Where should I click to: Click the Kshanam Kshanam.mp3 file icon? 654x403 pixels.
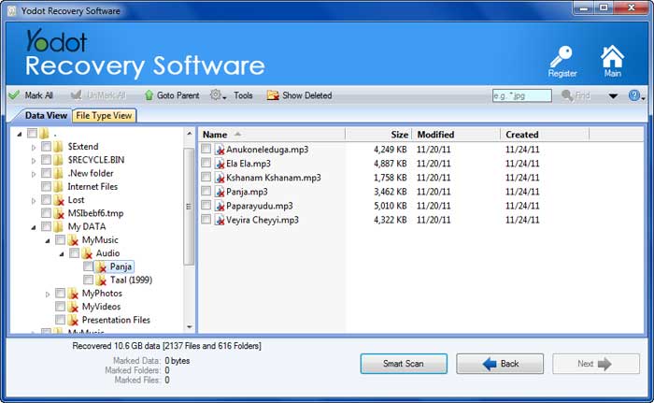tap(220, 178)
